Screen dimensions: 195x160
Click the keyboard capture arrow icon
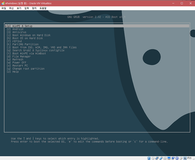click(185, 158)
